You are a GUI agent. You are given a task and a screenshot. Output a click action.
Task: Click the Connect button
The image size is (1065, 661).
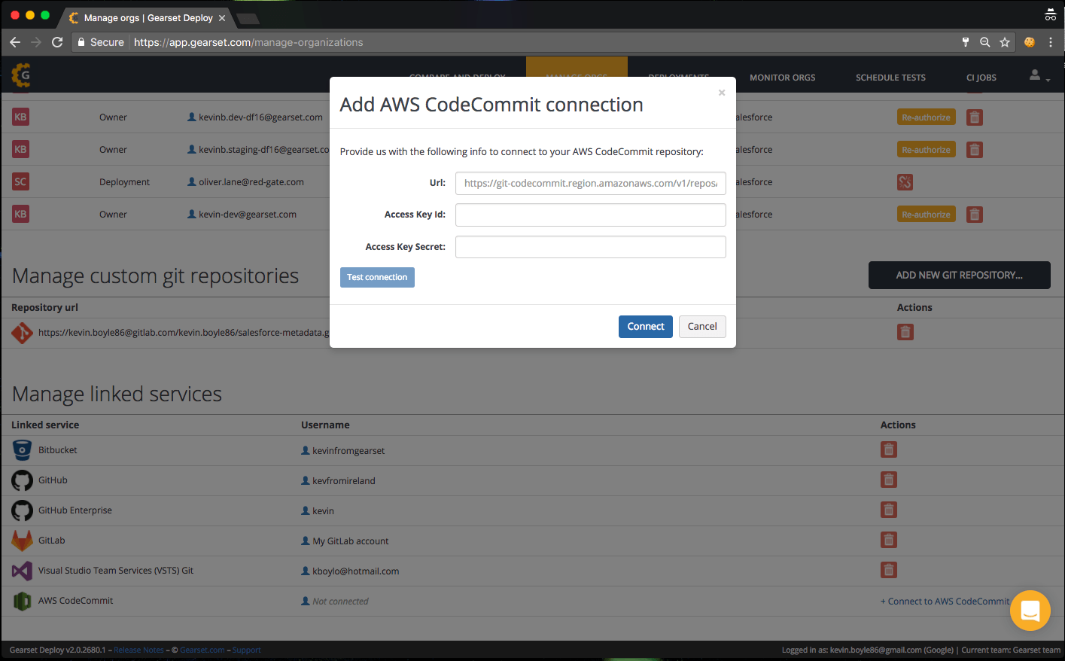pos(646,327)
